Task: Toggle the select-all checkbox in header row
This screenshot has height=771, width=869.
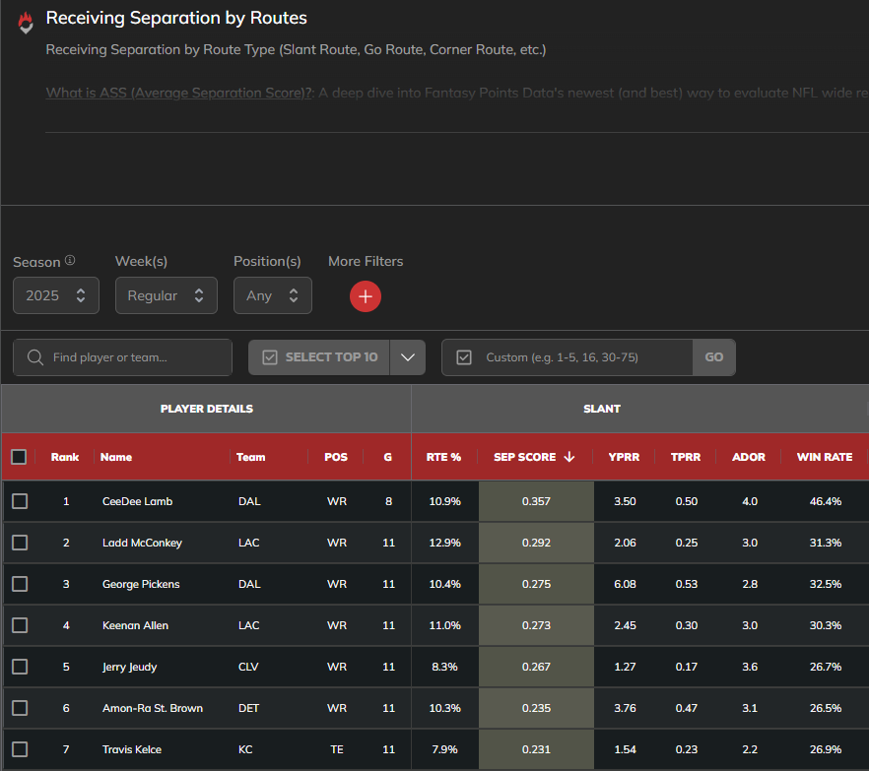Action: coord(19,457)
